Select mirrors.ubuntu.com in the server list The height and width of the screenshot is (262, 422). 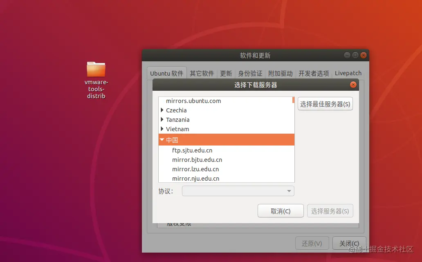pos(193,101)
